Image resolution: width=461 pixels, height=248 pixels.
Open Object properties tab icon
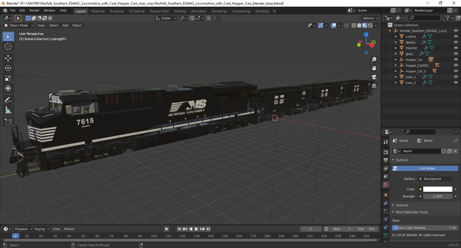(386, 195)
